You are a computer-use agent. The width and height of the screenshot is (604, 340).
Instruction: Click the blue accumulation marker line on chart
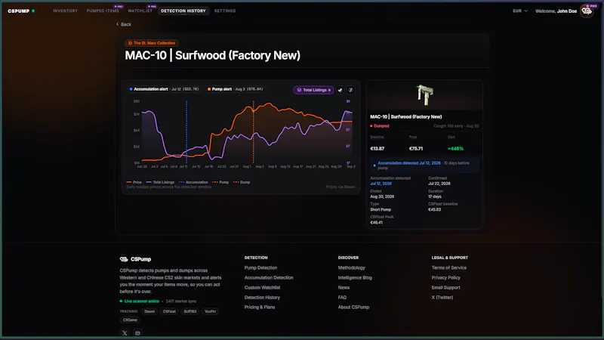186,131
